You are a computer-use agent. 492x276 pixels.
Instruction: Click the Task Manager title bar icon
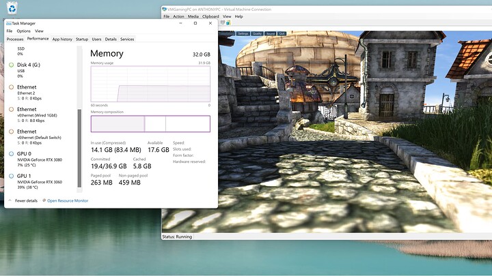pyautogui.click(x=8, y=23)
